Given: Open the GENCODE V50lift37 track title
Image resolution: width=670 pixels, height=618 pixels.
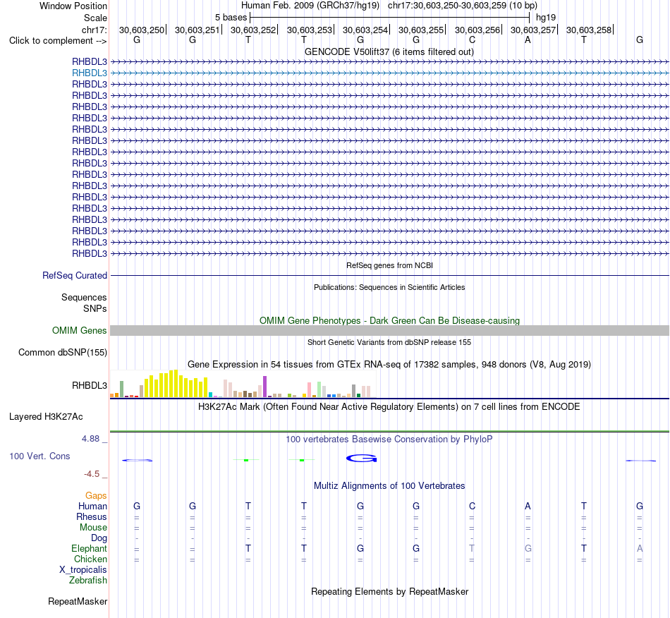Looking at the screenshot, I should click(389, 51).
